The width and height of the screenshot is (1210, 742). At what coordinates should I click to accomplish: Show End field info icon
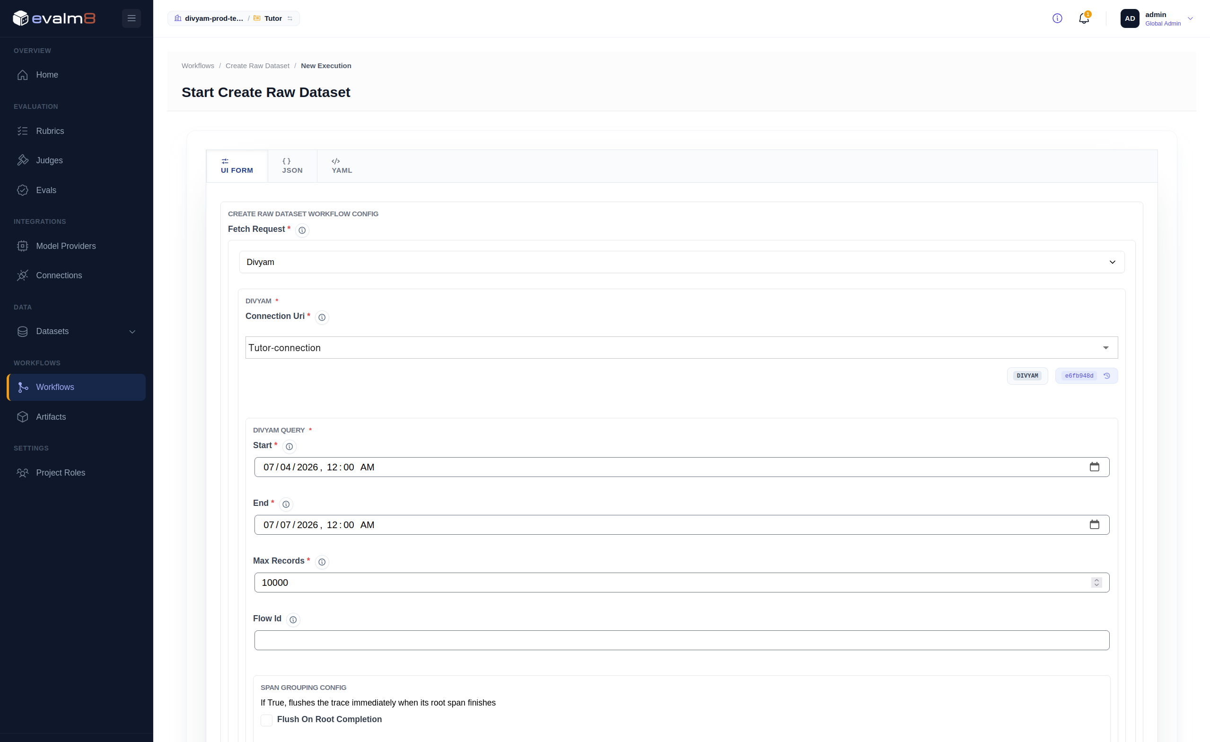click(x=286, y=504)
